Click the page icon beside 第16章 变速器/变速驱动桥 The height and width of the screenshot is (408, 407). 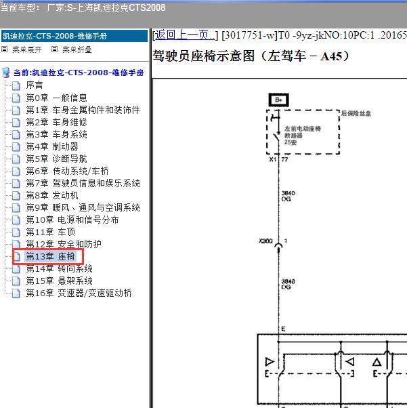tap(16, 293)
